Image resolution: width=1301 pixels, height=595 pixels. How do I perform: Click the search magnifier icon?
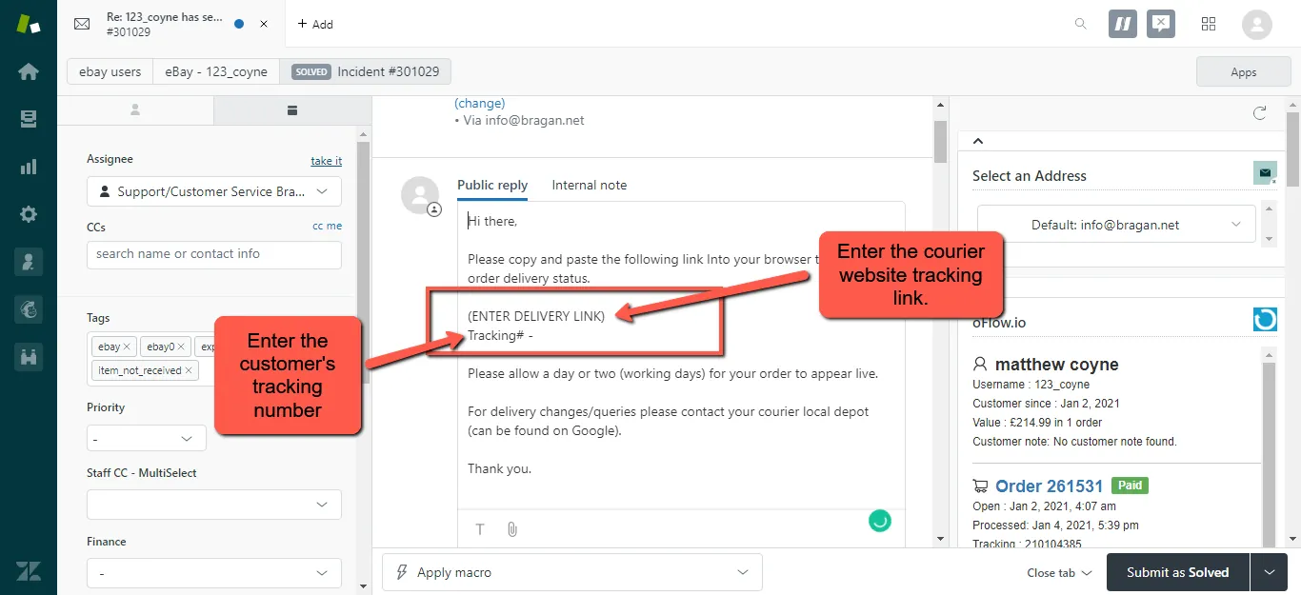pos(1080,24)
